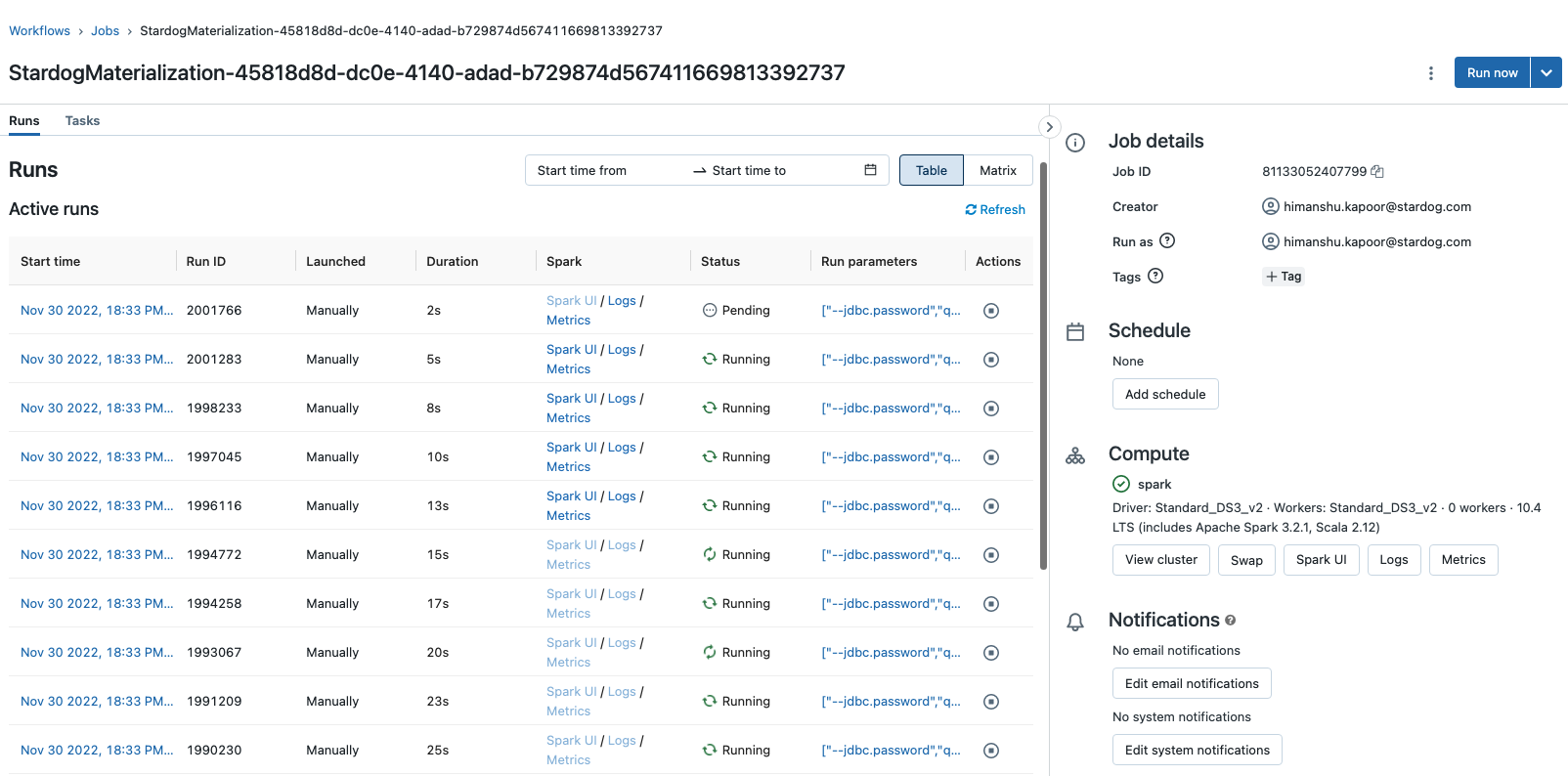Click the Run as help icon
Image resolution: width=1568 pixels, height=776 pixels.
pyautogui.click(x=1166, y=241)
